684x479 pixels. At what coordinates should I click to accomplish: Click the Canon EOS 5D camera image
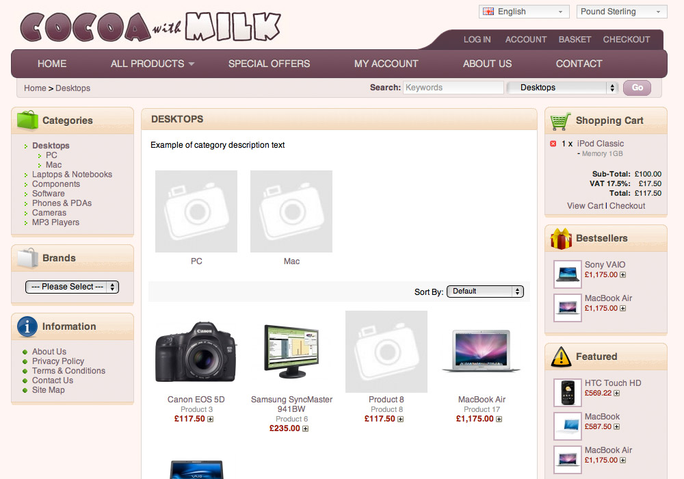tap(196, 352)
